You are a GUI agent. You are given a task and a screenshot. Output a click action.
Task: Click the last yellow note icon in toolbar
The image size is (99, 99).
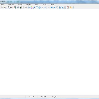[x=73, y=7]
